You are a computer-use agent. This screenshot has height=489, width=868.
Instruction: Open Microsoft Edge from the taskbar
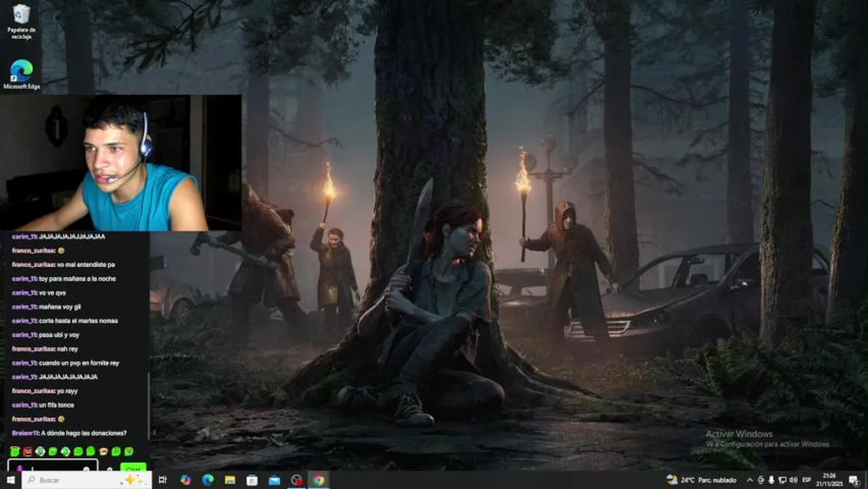pyautogui.click(x=208, y=480)
